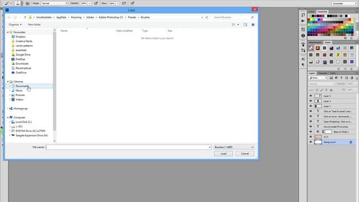Hide the Black & White 1 adjustment layer
359x202 pixels.
311,132
